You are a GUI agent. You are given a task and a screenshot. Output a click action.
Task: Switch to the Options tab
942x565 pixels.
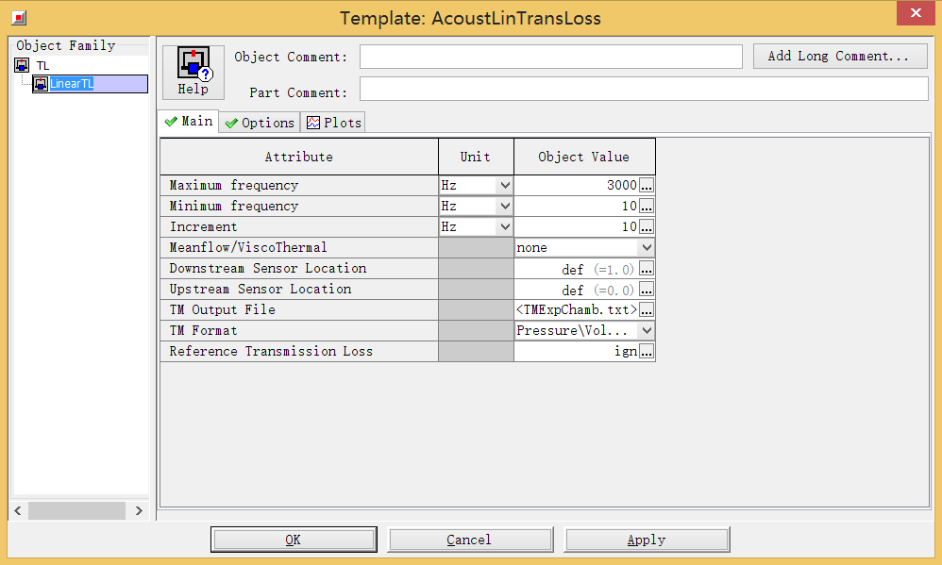point(260,123)
